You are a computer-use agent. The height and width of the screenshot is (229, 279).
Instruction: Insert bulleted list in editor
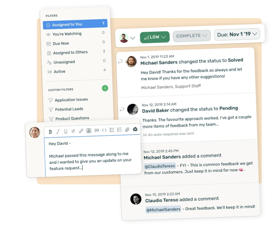[x=112, y=130]
